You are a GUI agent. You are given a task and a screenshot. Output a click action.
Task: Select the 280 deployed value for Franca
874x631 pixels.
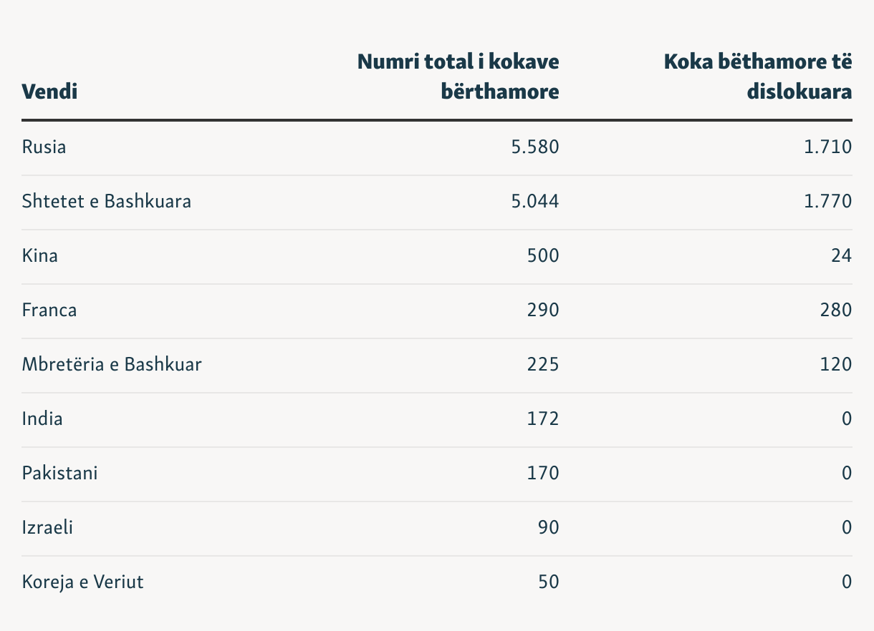coord(836,310)
